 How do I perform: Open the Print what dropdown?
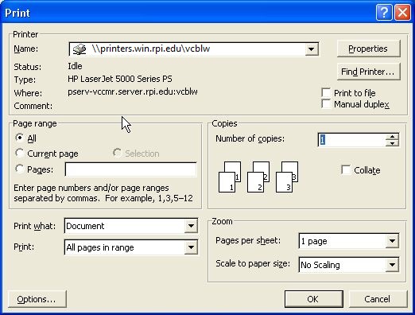pyautogui.click(x=191, y=226)
